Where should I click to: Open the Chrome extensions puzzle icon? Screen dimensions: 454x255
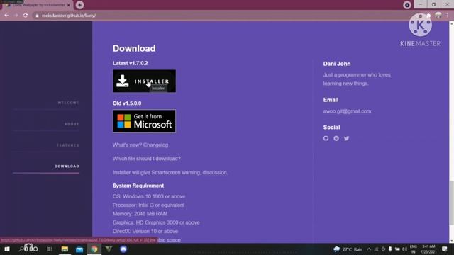(x=428, y=16)
